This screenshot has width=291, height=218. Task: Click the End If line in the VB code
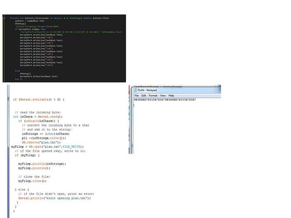pos(18,79)
